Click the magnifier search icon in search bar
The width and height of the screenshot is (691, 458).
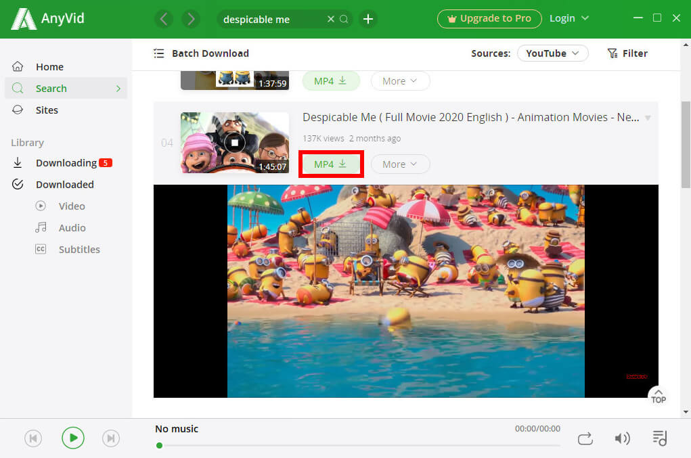tap(344, 19)
